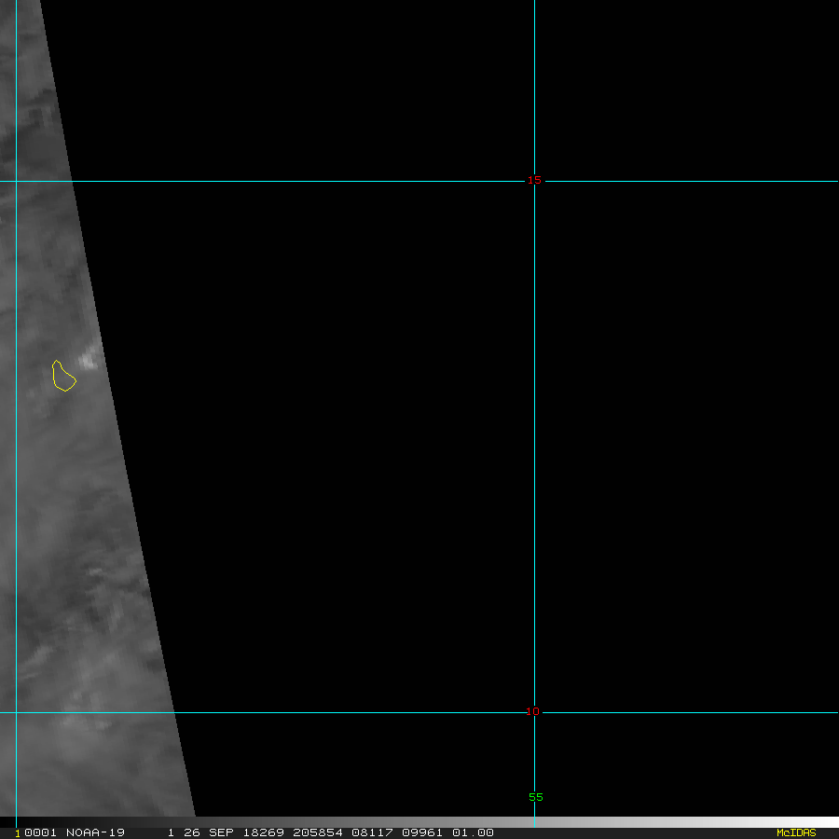839x839 pixels.
Task: Click the yellow McIDAS logo text
Action: coord(795,832)
